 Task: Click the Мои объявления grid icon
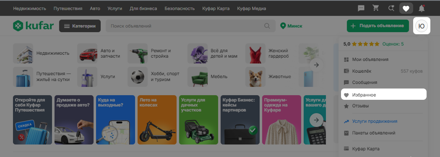[346, 60]
